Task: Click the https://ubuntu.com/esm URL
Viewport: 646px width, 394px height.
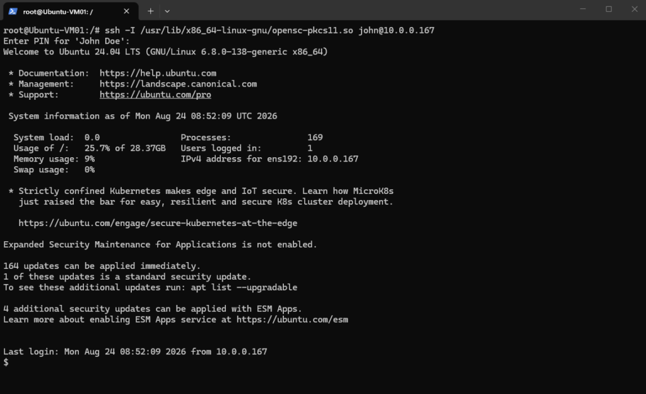Action: (292, 319)
